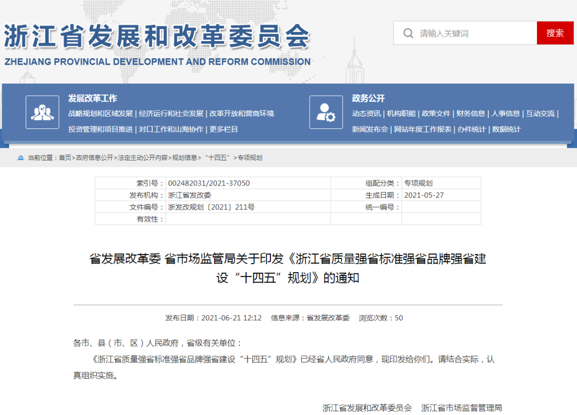The width and height of the screenshot is (577, 415).
Task: Click the 生成日期 value 2021-05-27
Action: click(x=424, y=195)
